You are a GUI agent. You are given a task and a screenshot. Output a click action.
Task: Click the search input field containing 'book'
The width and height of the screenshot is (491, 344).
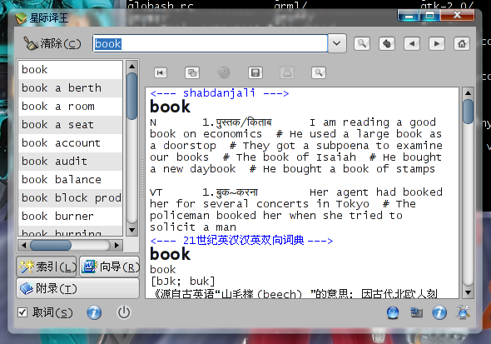pos(210,43)
